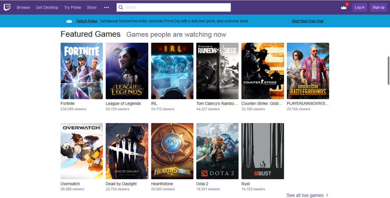Open the Overwatch box art
390x198 pixels.
(x=82, y=151)
